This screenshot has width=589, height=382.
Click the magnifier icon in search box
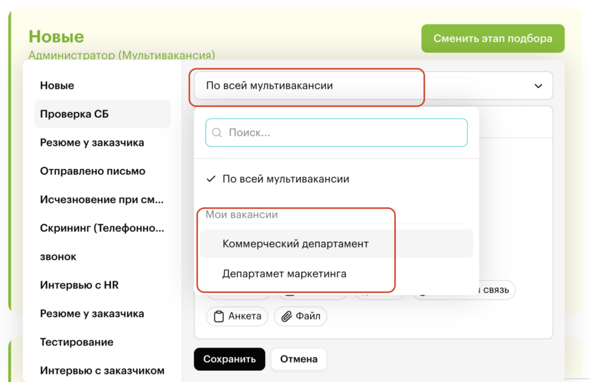[217, 133]
